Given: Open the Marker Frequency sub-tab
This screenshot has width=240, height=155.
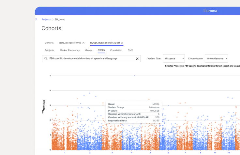Looking at the screenshot, I should [x=70, y=50].
